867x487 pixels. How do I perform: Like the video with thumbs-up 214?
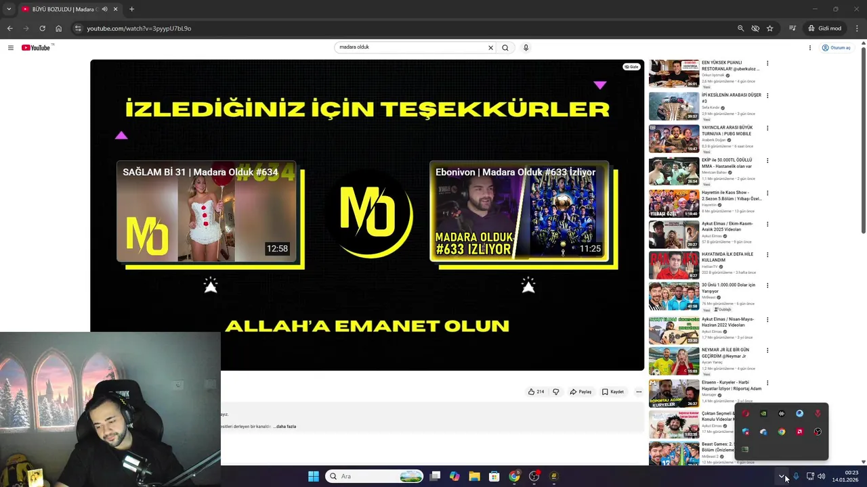536,392
